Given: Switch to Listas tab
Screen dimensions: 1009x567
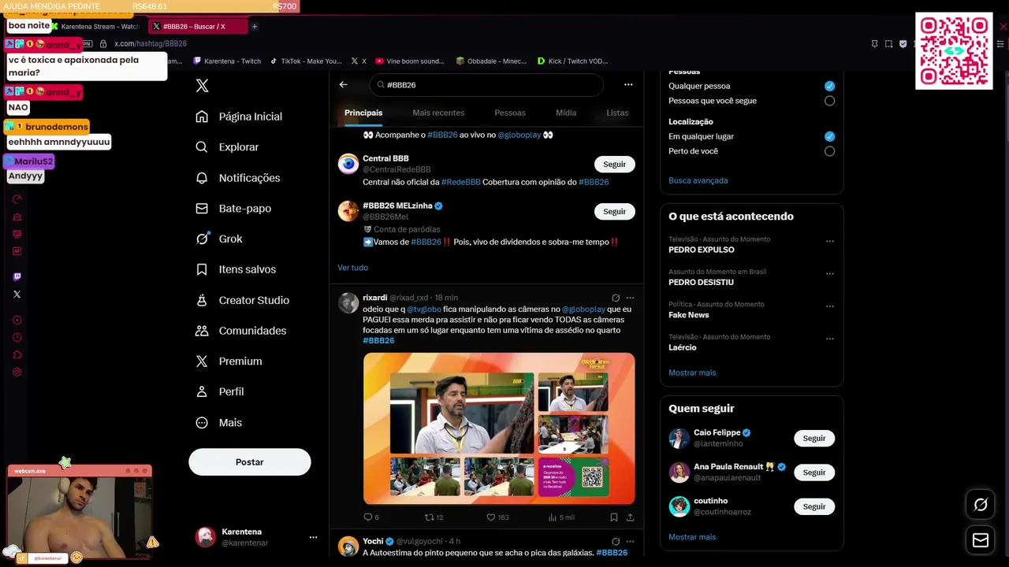Looking at the screenshot, I should (x=617, y=113).
